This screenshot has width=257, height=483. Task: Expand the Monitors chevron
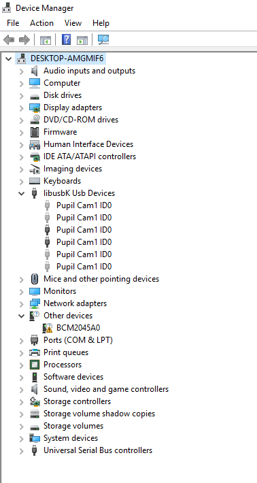[x=21, y=292]
